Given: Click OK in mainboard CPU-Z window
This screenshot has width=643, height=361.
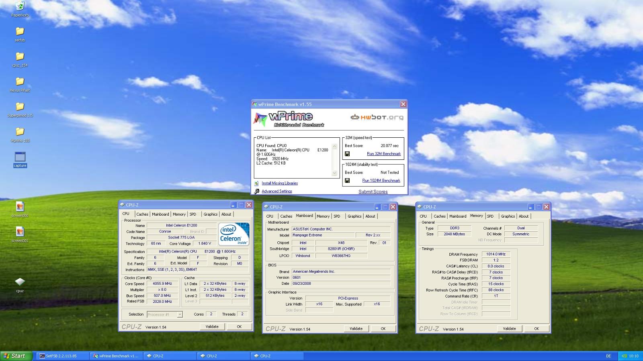Looking at the screenshot, I should tap(383, 329).
